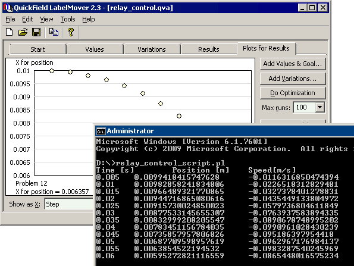Click the New document toolbar icon
This screenshot has height=266, width=354.
coord(10,32)
